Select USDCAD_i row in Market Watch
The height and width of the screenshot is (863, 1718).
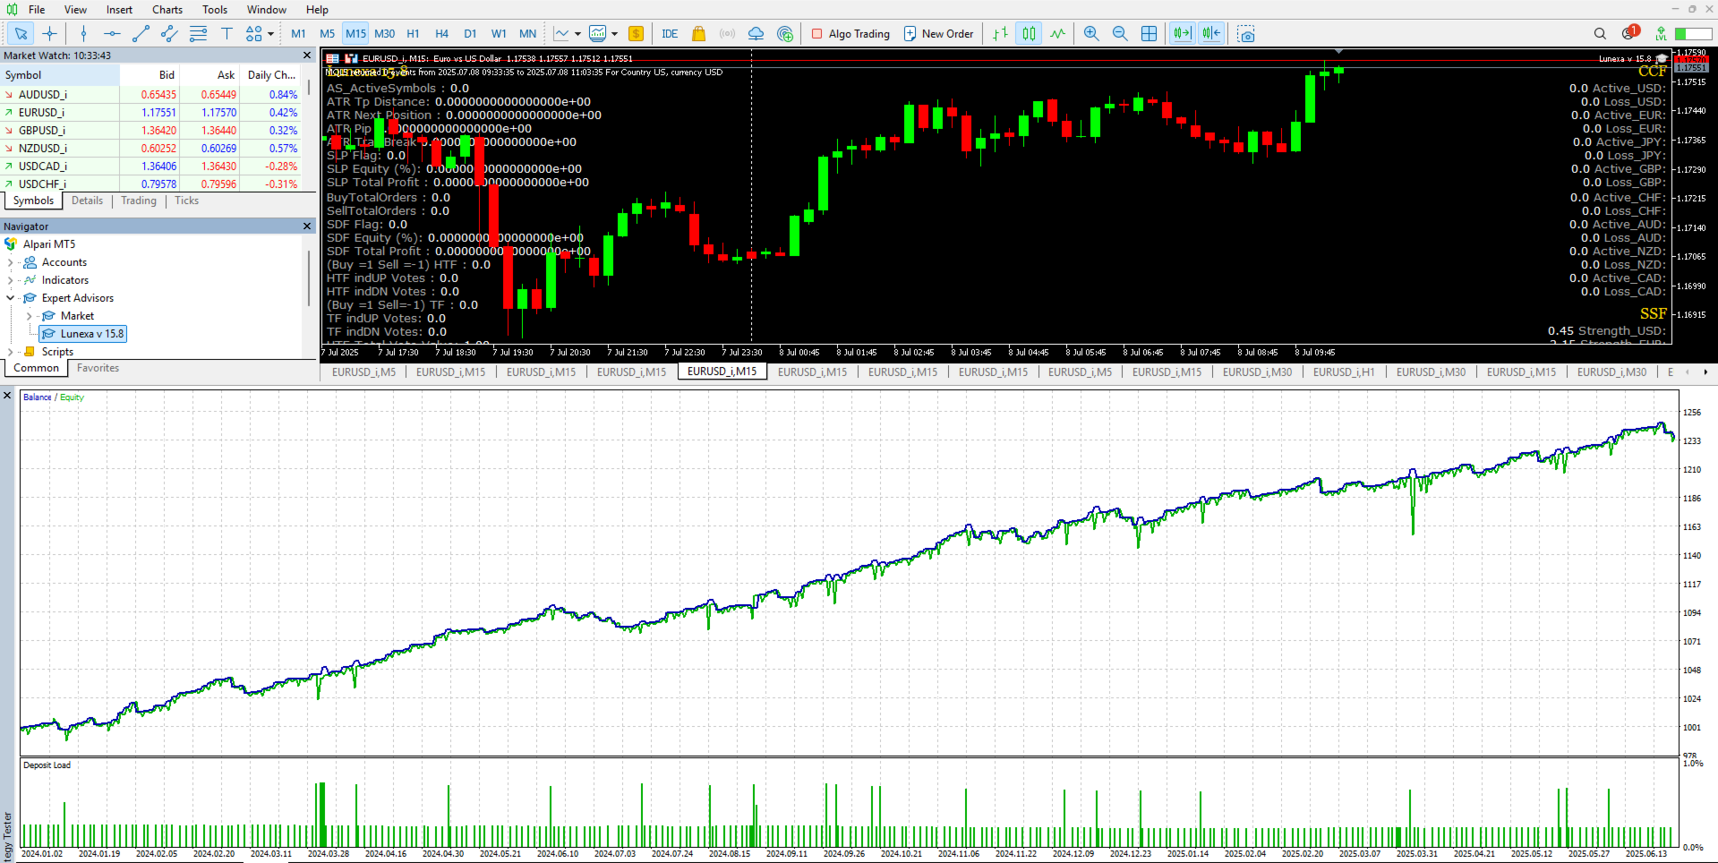coord(152,167)
